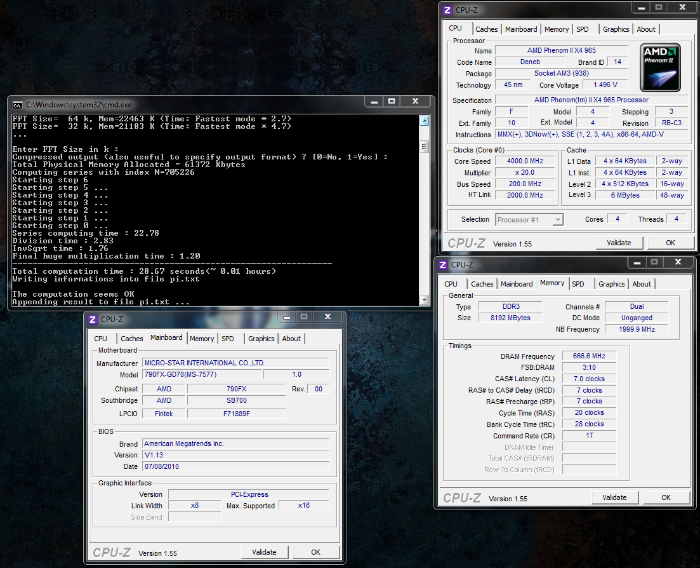Open Memory tab in top CPU-Z window
Viewport: 700px width, 568px height.
pos(556,29)
